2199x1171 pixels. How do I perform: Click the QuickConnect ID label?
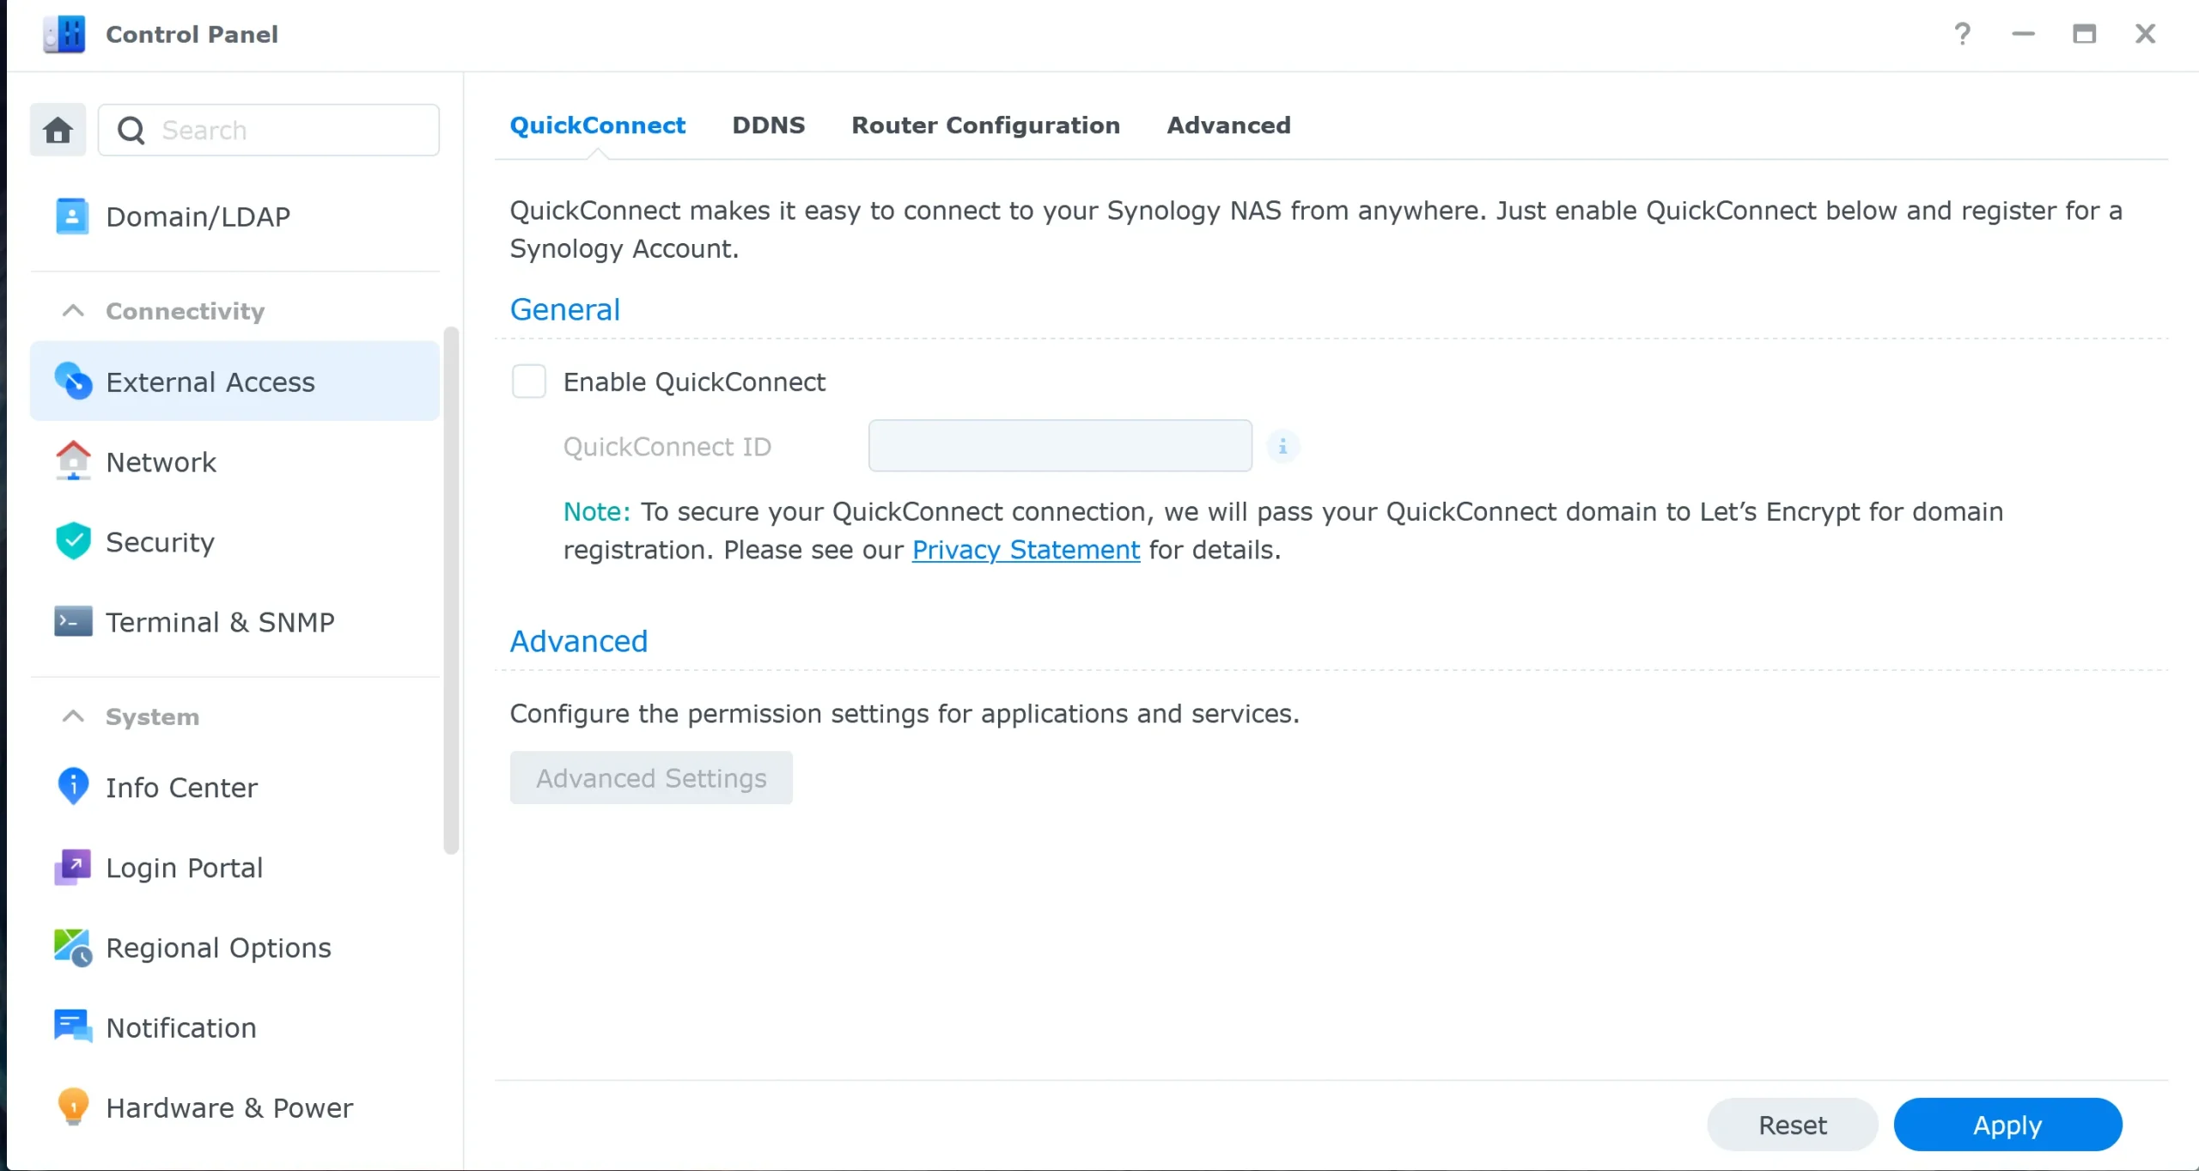(667, 447)
